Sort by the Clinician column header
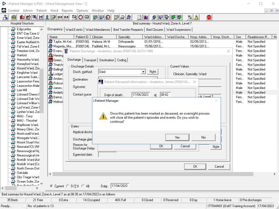The width and height of the screenshot is (279, 209). pyautogui.click(x=103, y=37)
